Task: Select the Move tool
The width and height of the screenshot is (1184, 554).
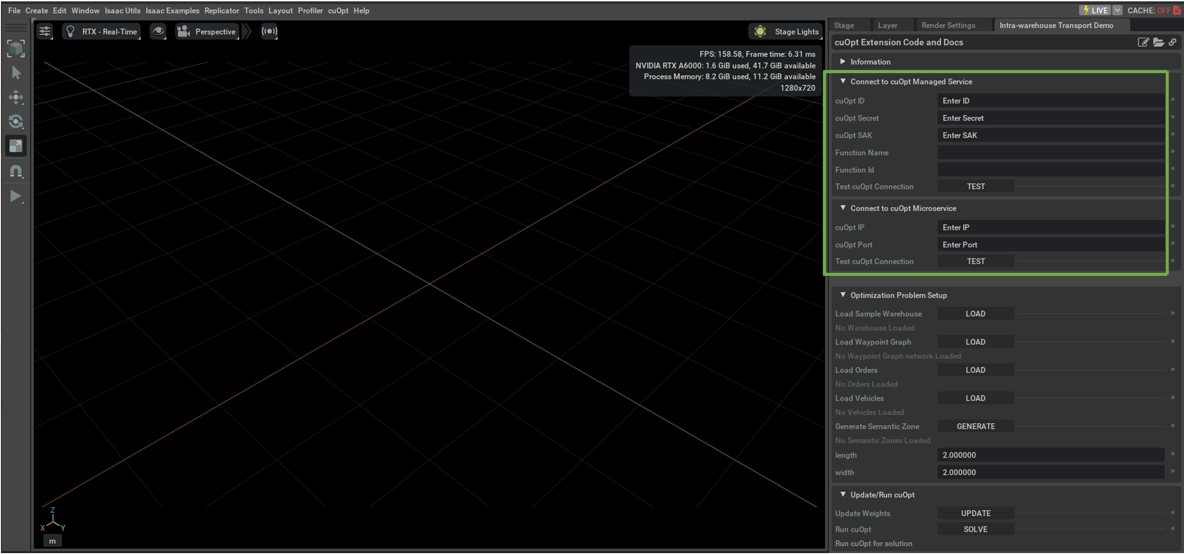Action: click(16, 97)
